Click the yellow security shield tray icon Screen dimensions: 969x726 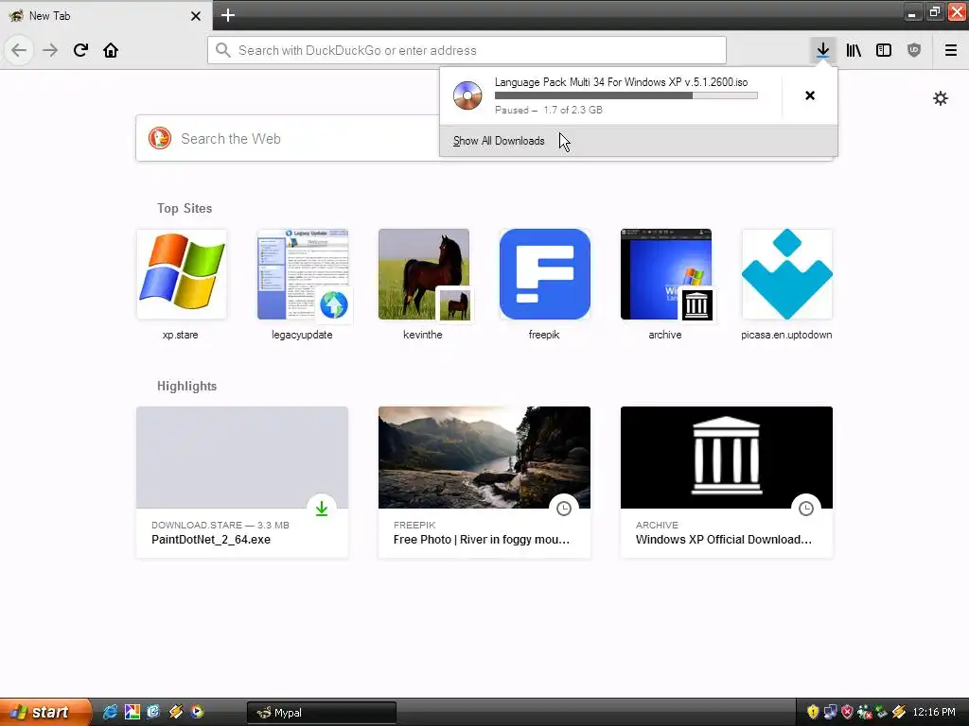(x=813, y=712)
